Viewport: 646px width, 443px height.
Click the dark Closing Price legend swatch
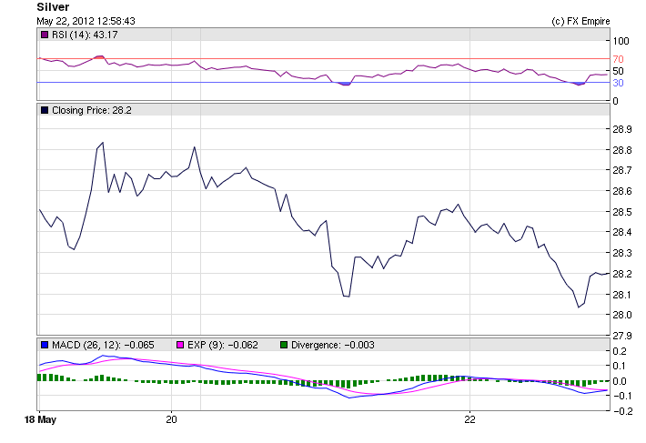45,110
